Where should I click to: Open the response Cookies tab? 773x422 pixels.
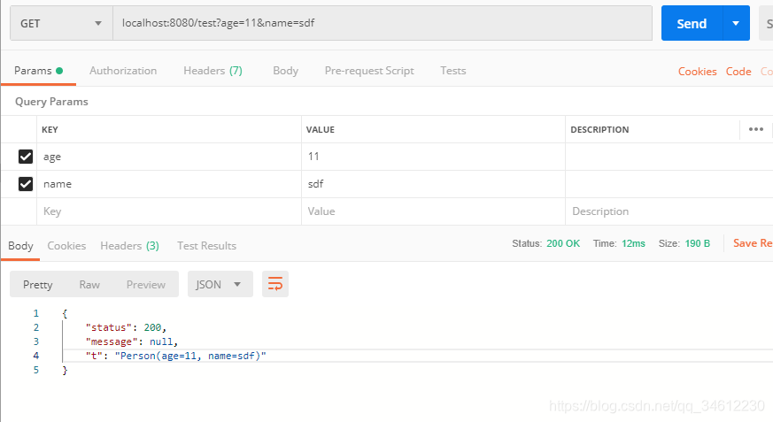tap(66, 246)
